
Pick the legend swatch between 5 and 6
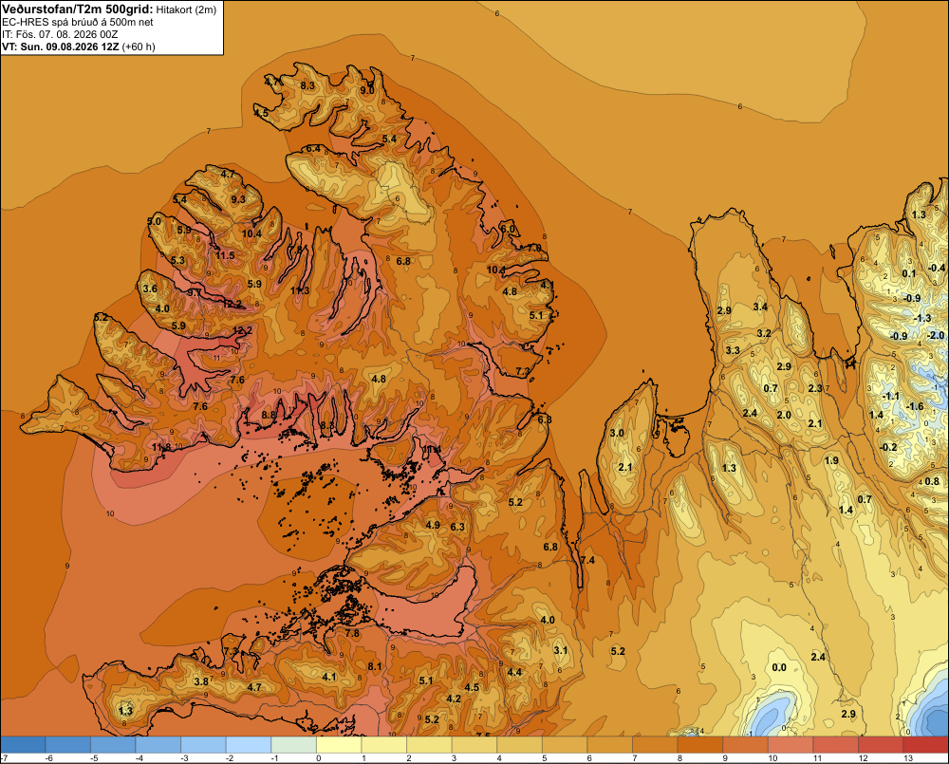[x=565, y=745]
